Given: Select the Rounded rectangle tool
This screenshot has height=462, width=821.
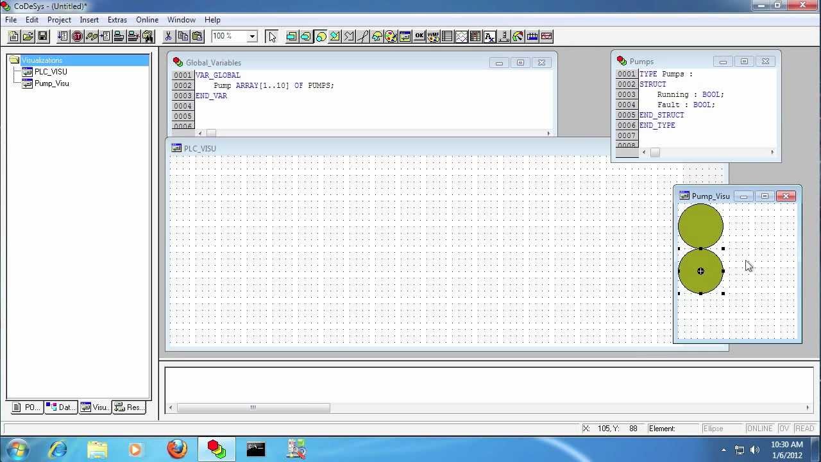Looking at the screenshot, I should pos(305,37).
